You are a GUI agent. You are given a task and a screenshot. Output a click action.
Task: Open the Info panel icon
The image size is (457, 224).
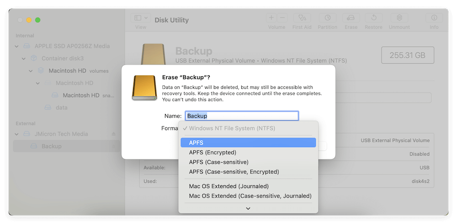pyautogui.click(x=434, y=18)
